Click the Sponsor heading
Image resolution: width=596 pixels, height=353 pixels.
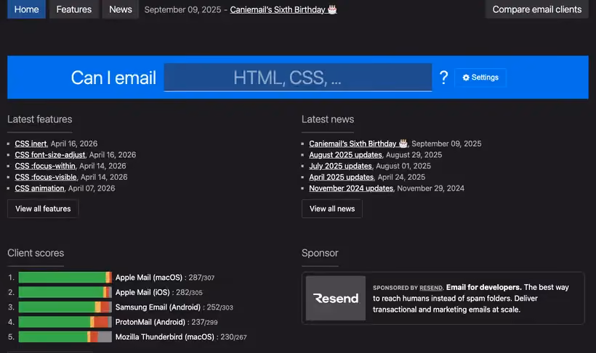pos(320,253)
